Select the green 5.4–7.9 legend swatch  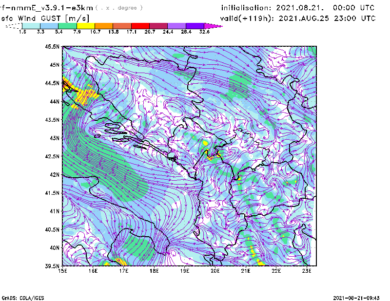click(x=67, y=25)
